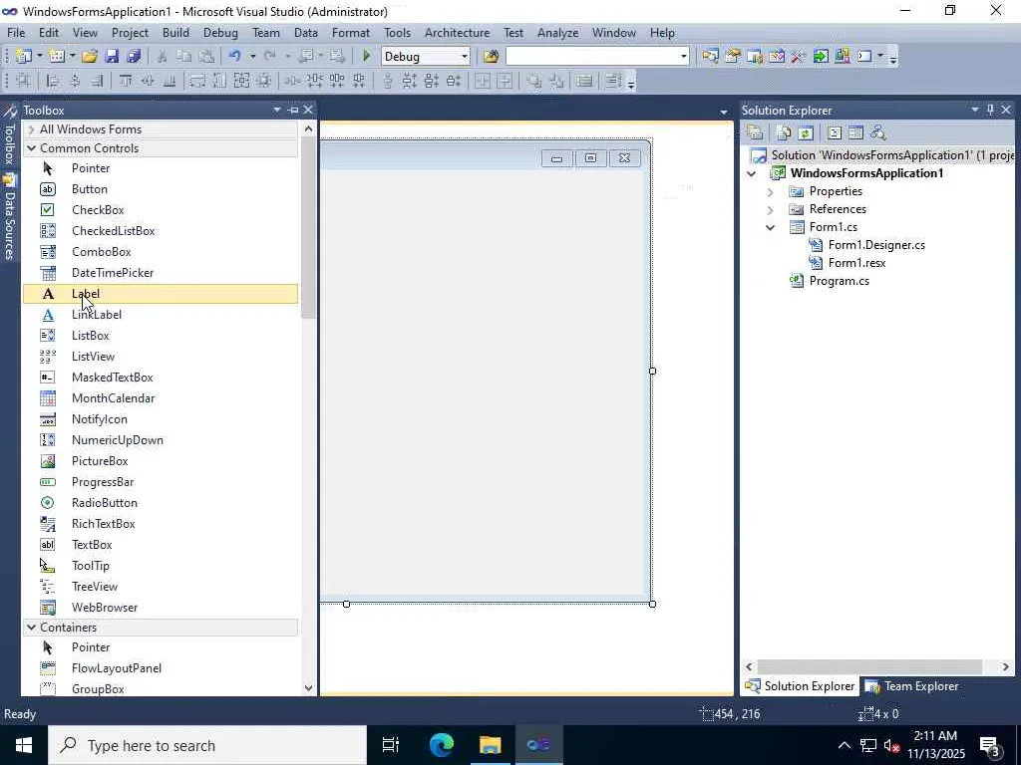Select the LinkLabel control in Toolbox
This screenshot has width=1021, height=765.
(x=161, y=315)
